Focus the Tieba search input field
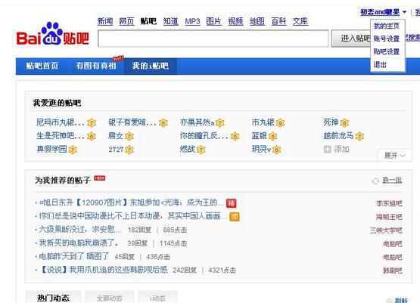The height and width of the screenshot is (303, 420). [213, 39]
